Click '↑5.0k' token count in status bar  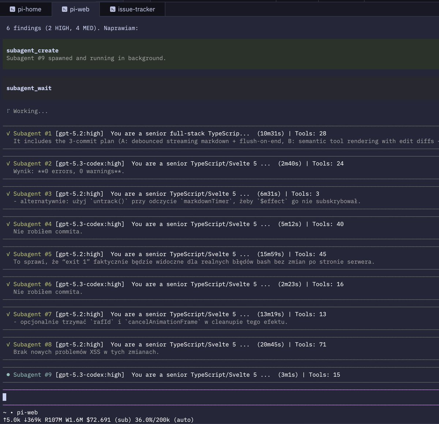pos(12,420)
